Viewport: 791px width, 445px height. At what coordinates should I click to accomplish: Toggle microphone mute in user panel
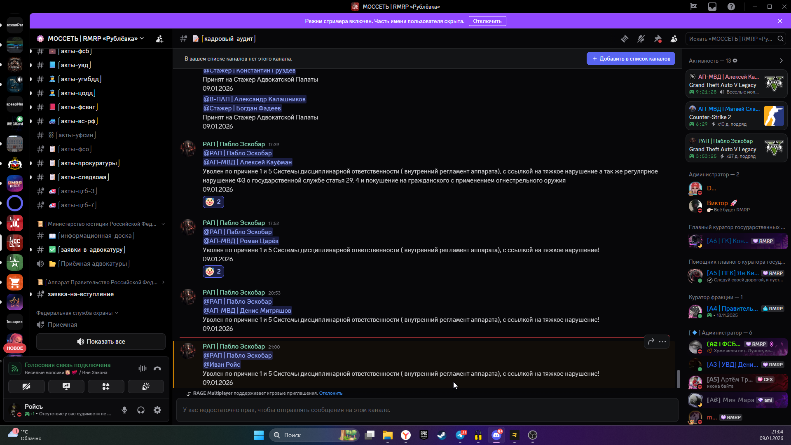point(124,410)
